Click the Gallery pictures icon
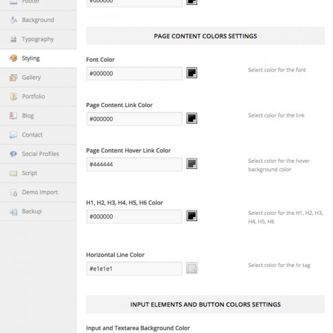333x333 pixels. point(13,78)
